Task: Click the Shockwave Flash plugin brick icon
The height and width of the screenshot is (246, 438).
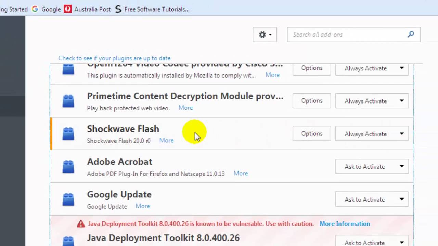Action: 68,134
